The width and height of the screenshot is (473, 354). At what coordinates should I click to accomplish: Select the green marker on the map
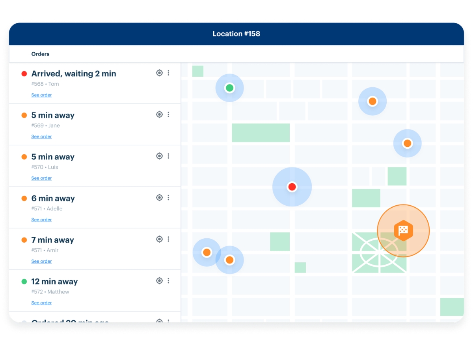tap(229, 88)
